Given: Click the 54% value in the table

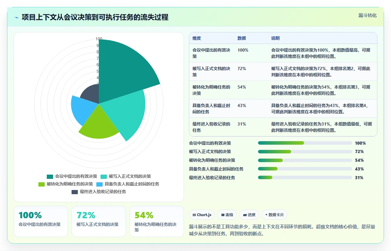Looking at the screenshot, I should point(242,87).
